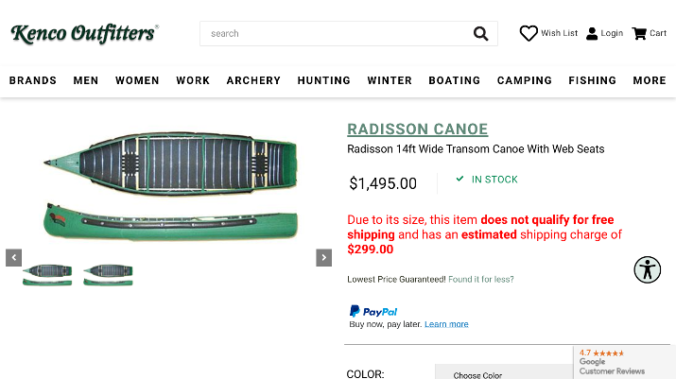Select the first canoe thumbnail
This screenshot has width=676, height=379.
pos(47,275)
